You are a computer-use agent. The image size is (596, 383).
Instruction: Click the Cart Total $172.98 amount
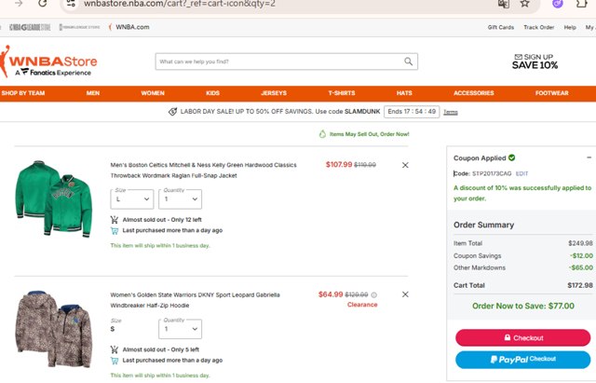pos(580,285)
